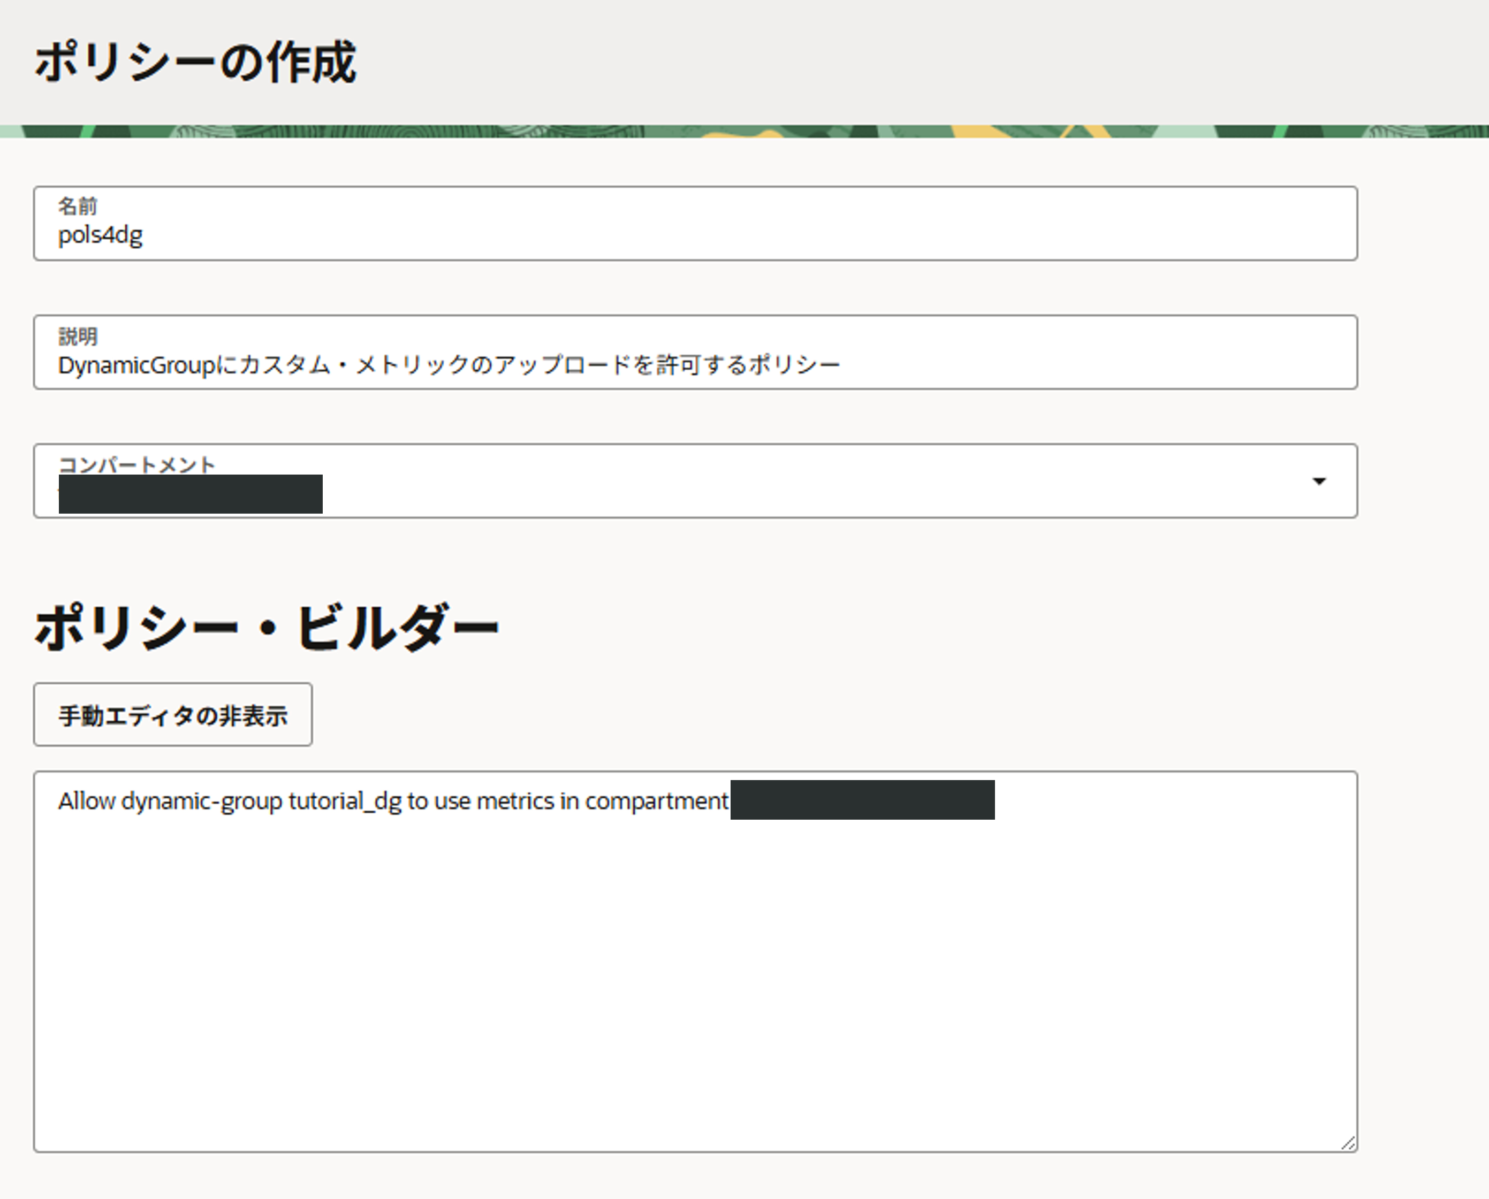Click the ポリシー・ビルダー section heading
Viewport: 1489px width, 1199px height.
click(x=267, y=627)
